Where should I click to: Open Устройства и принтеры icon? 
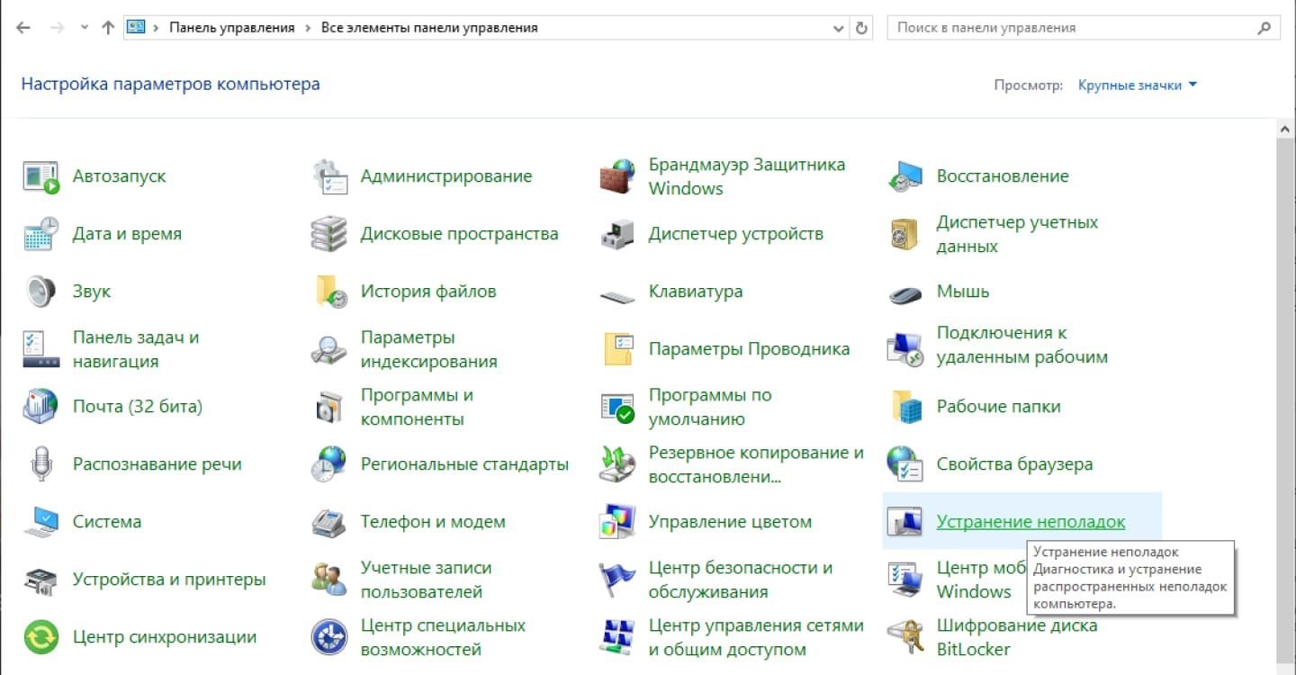[40, 580]
